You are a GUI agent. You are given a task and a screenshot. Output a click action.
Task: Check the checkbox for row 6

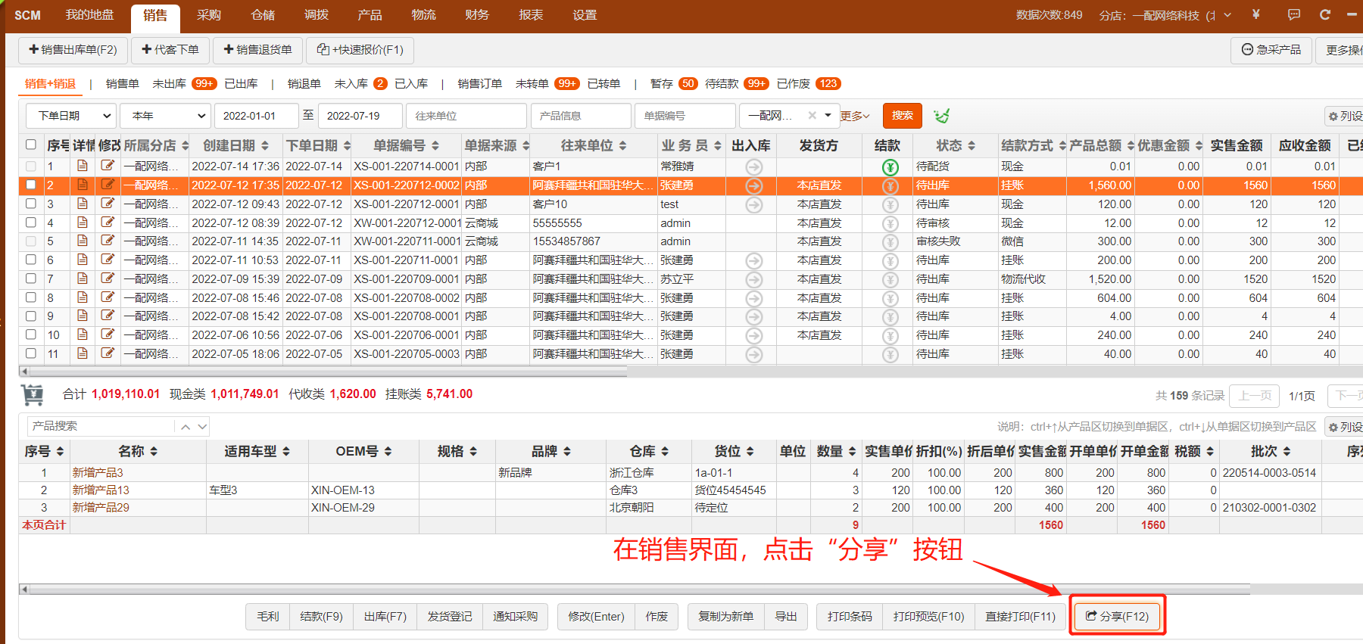tap(31, 260)
